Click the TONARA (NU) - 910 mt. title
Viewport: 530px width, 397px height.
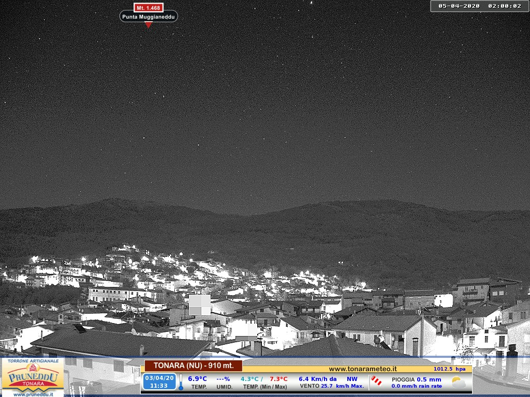(x=194, y=365)
